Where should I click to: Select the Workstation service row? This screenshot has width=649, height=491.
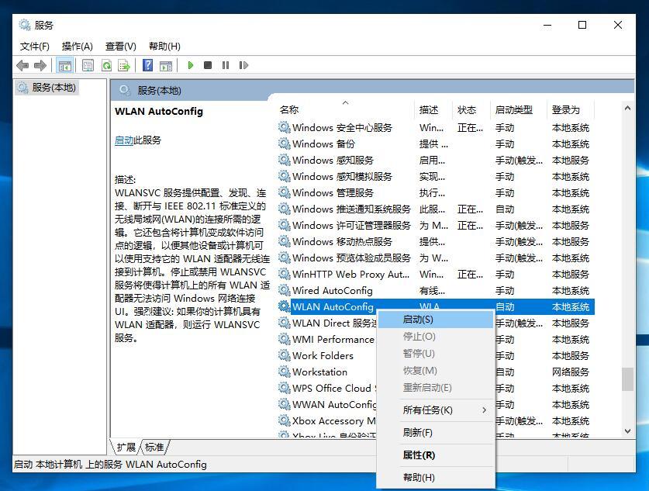coord(319,372)
